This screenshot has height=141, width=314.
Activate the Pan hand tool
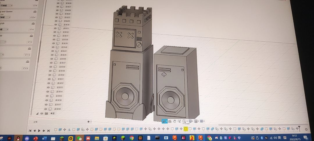[x=174, y=121]
